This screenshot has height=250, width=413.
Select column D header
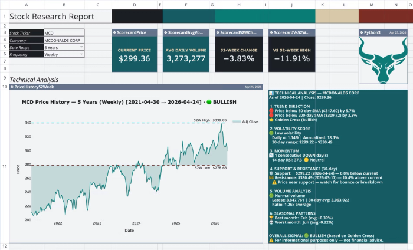pos(135,5)
